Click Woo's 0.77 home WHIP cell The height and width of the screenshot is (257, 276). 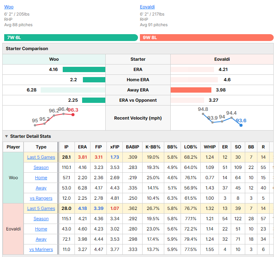point(209,178)
